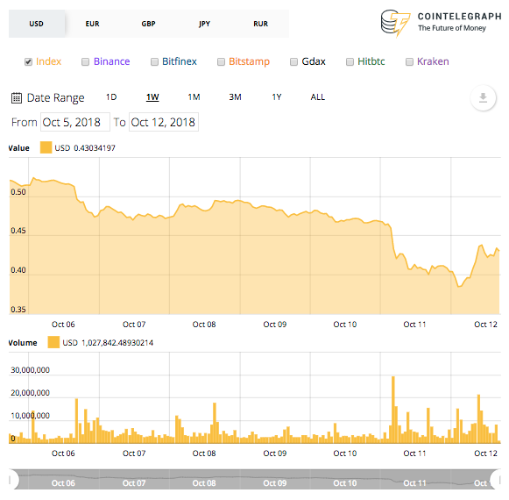Pick the 3M date range

(x=235, y=97)
